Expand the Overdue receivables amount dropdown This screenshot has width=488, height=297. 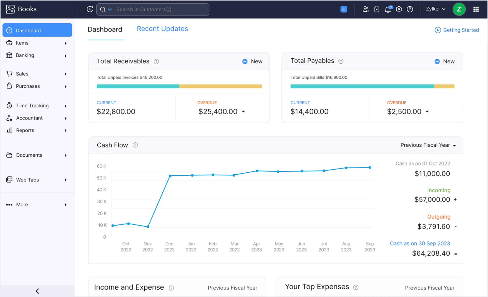tap(243, 112)
